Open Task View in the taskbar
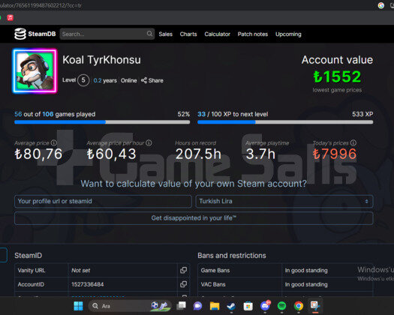 coord(181,306)
